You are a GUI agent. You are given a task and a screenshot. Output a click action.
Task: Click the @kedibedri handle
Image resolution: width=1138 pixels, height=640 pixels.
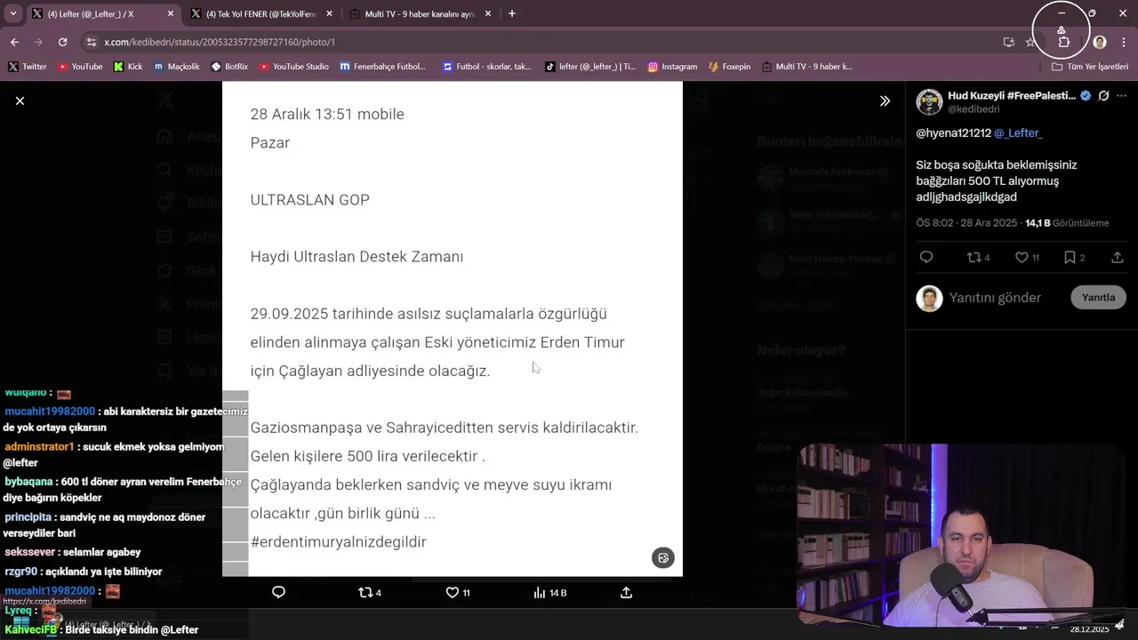pyautogui.click(x=974, y=109)
